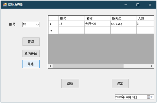Click the month 6月 in date field
The width and height of the screenshot is (157, 103).
(129, 97)
